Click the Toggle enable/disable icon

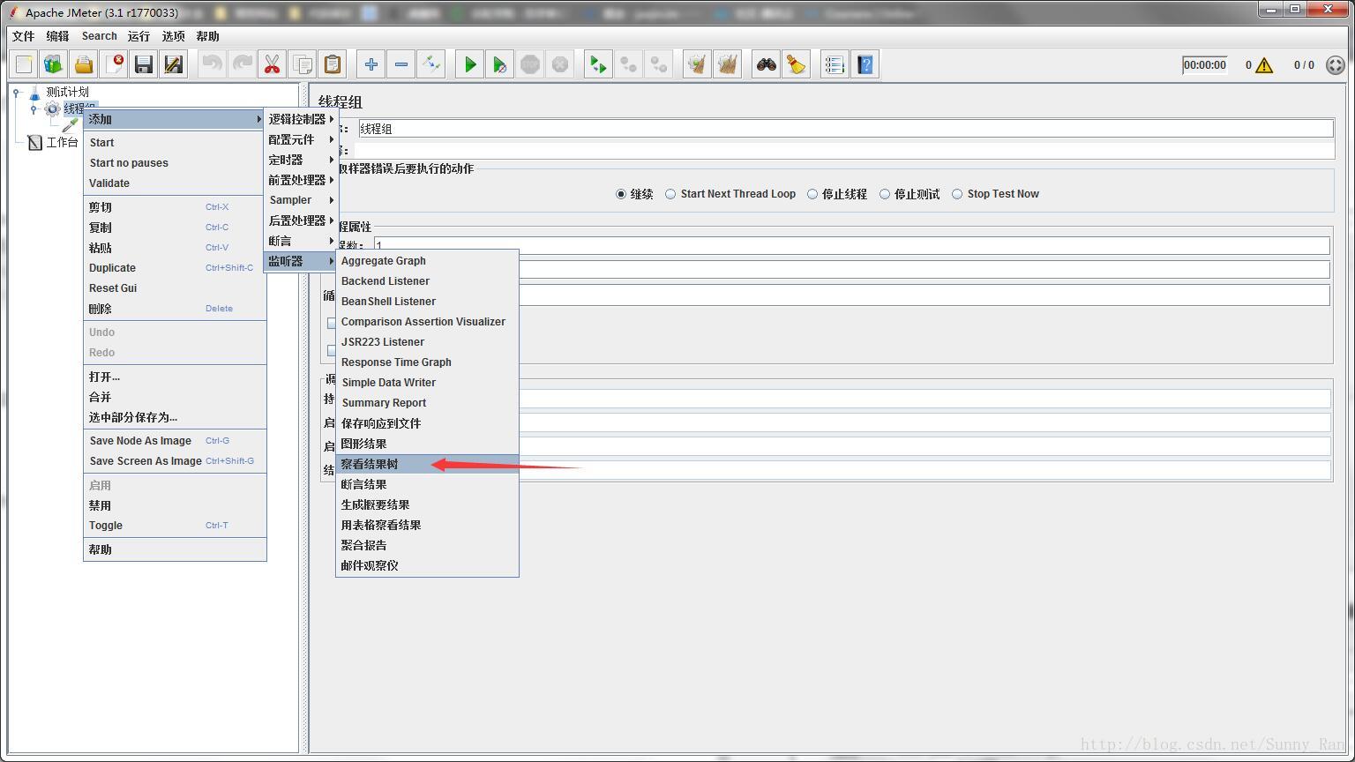point(431,64)
